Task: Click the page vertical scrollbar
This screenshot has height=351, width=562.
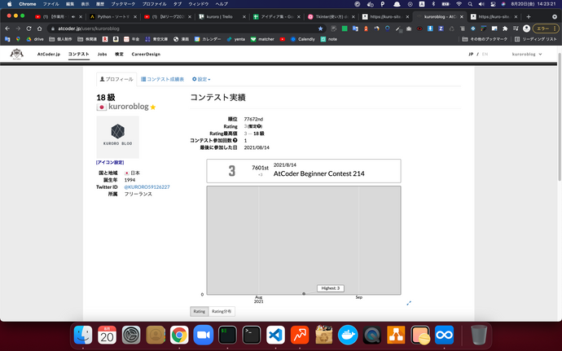Action: point(560,116)
